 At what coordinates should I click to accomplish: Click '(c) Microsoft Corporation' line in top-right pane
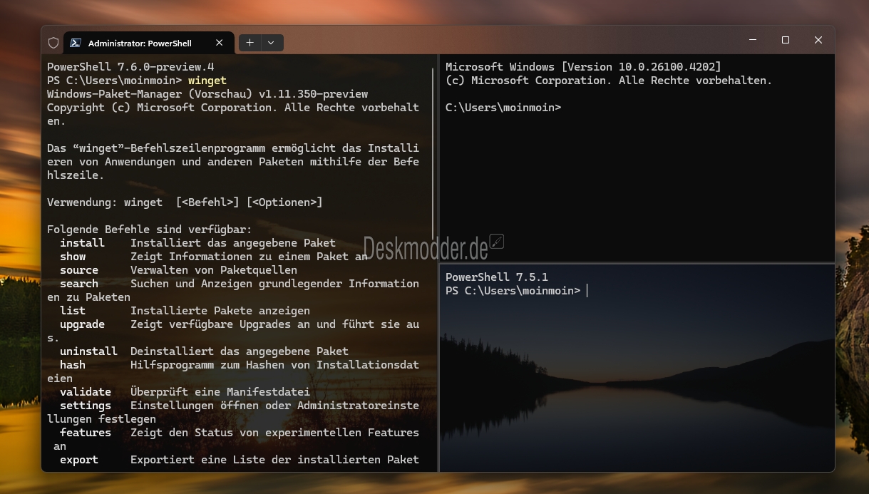(609, 81)
